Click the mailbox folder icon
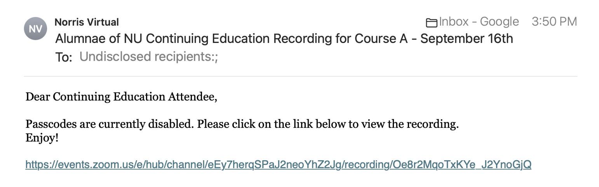This screenshot has height=187, width=599. pyautogui.click(x=431, y=22)
